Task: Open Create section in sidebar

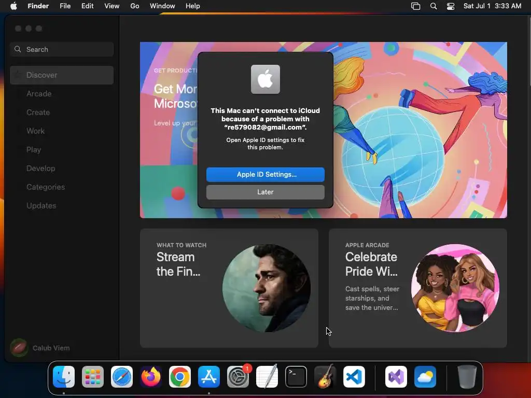Action: pyautogui.click(x=38, y=112)
